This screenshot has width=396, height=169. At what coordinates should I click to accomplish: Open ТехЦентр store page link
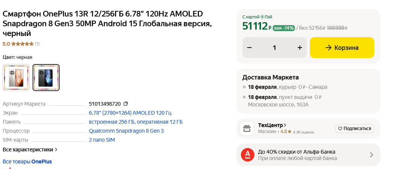(272, 125)
